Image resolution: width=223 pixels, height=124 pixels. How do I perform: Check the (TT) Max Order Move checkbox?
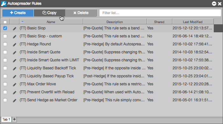coord(5,84)
